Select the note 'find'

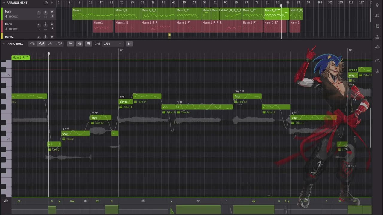(x=247, y=96)
